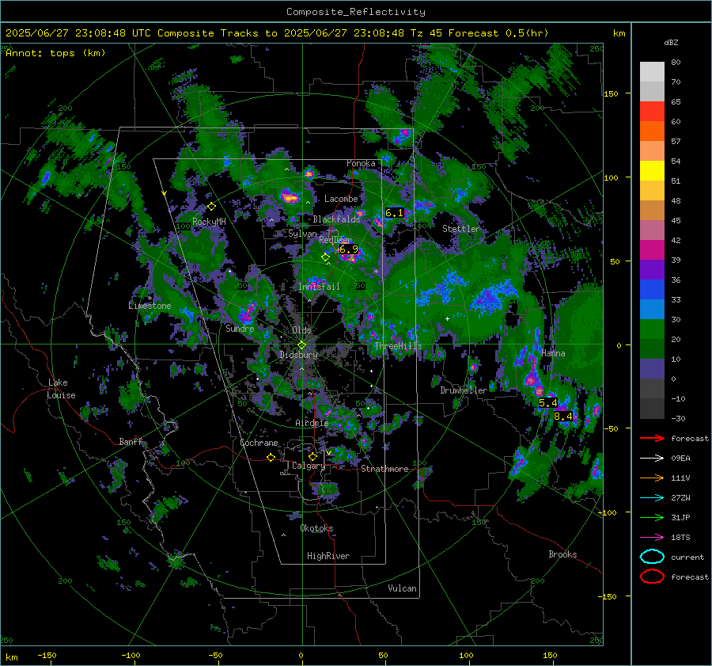Click the Drumheller city label
Image resolution: width=712 pixels, height=666 pixels.
point(464,390)
